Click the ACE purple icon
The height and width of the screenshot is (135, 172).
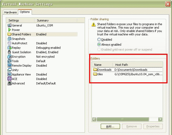tap(9, 79)
